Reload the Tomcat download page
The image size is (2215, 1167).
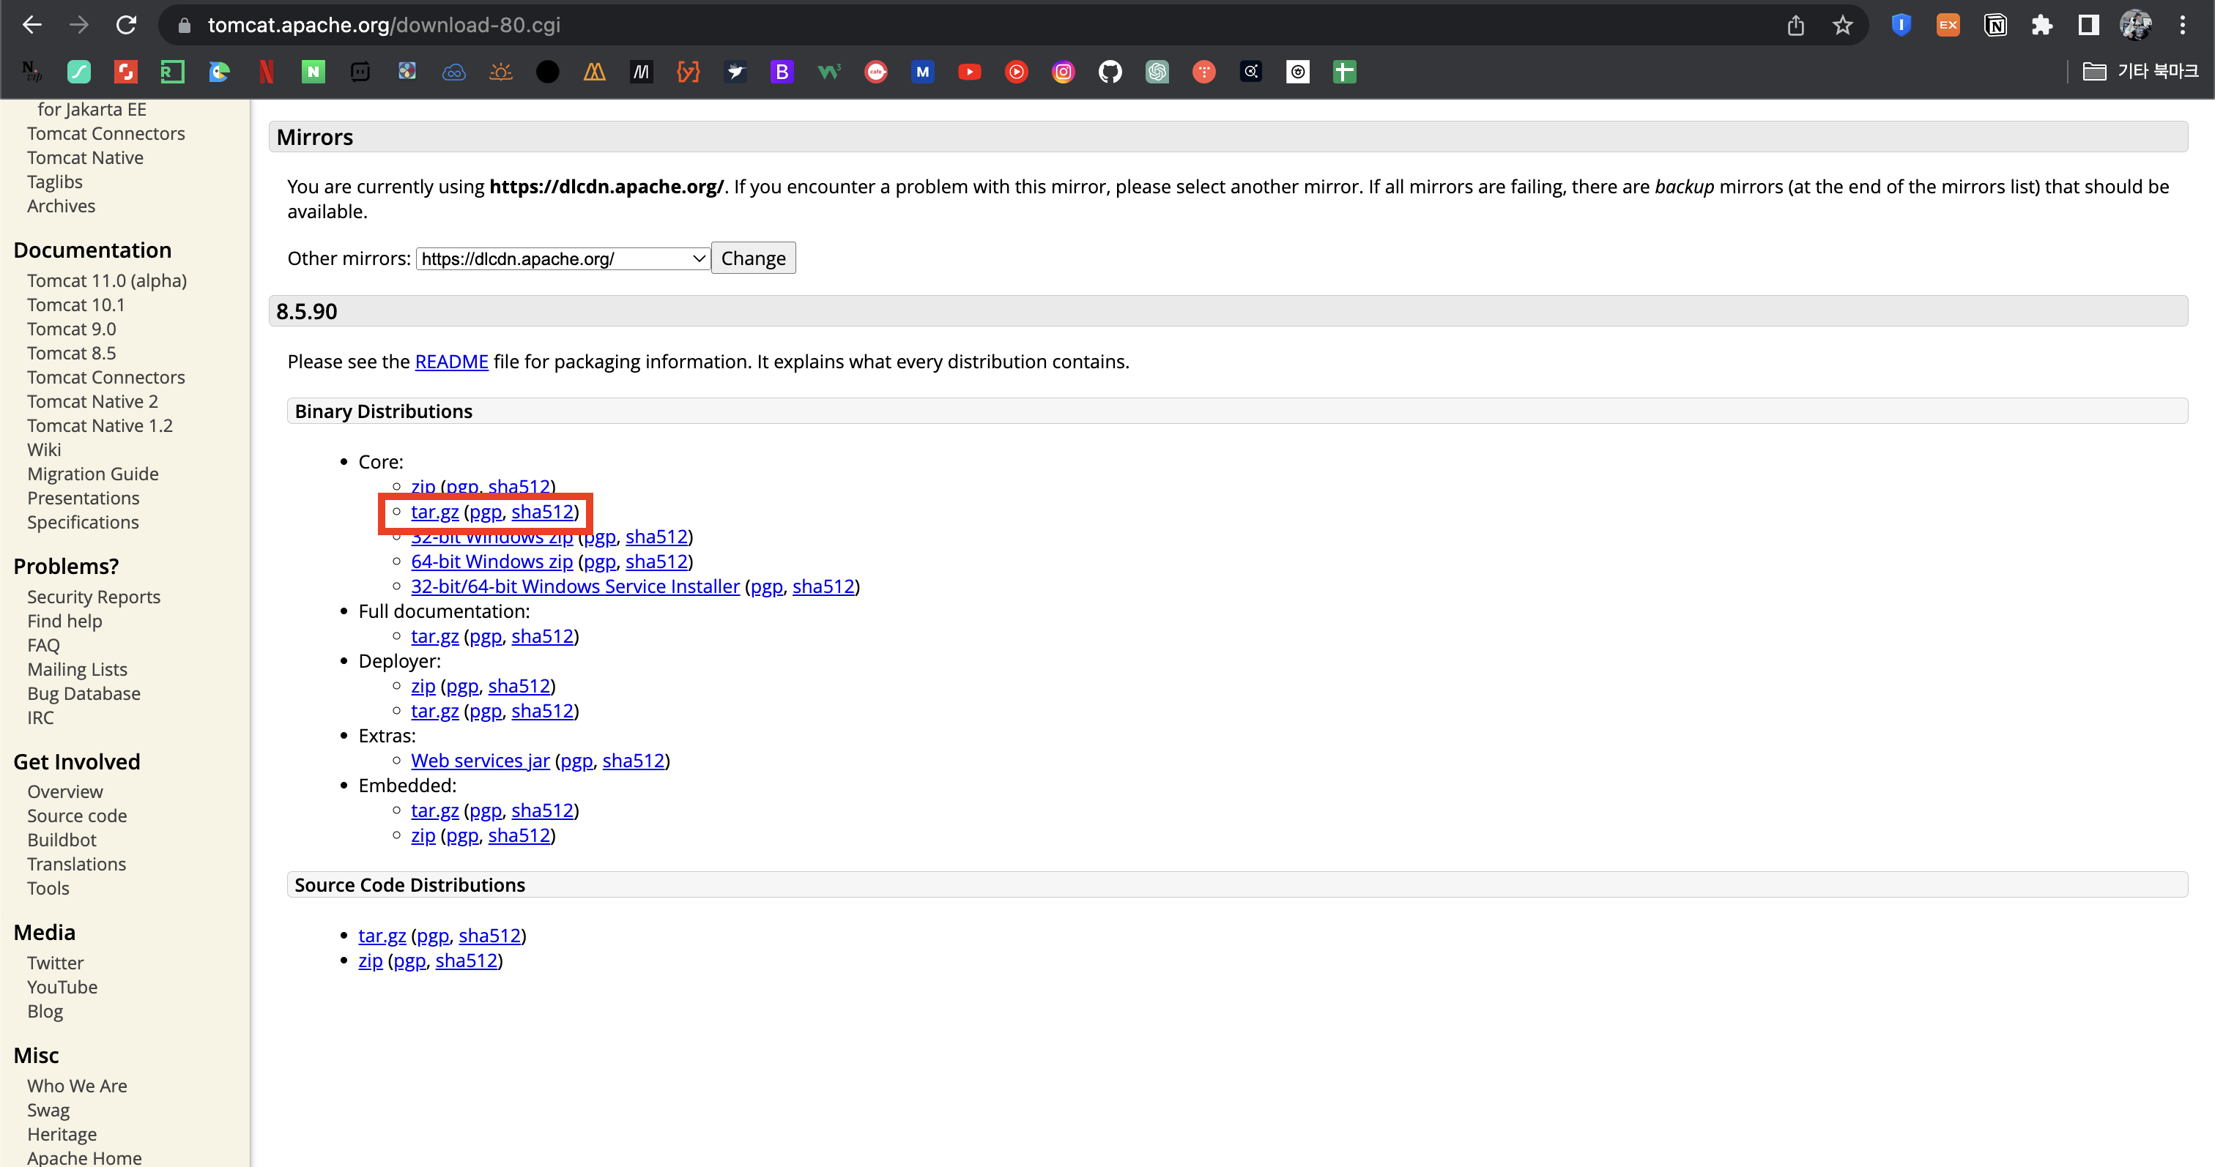(127, 25)
